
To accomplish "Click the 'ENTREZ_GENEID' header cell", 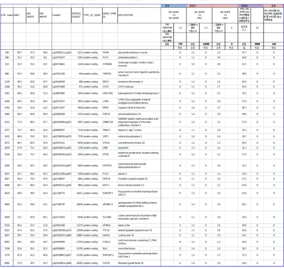I will point(77,15).
